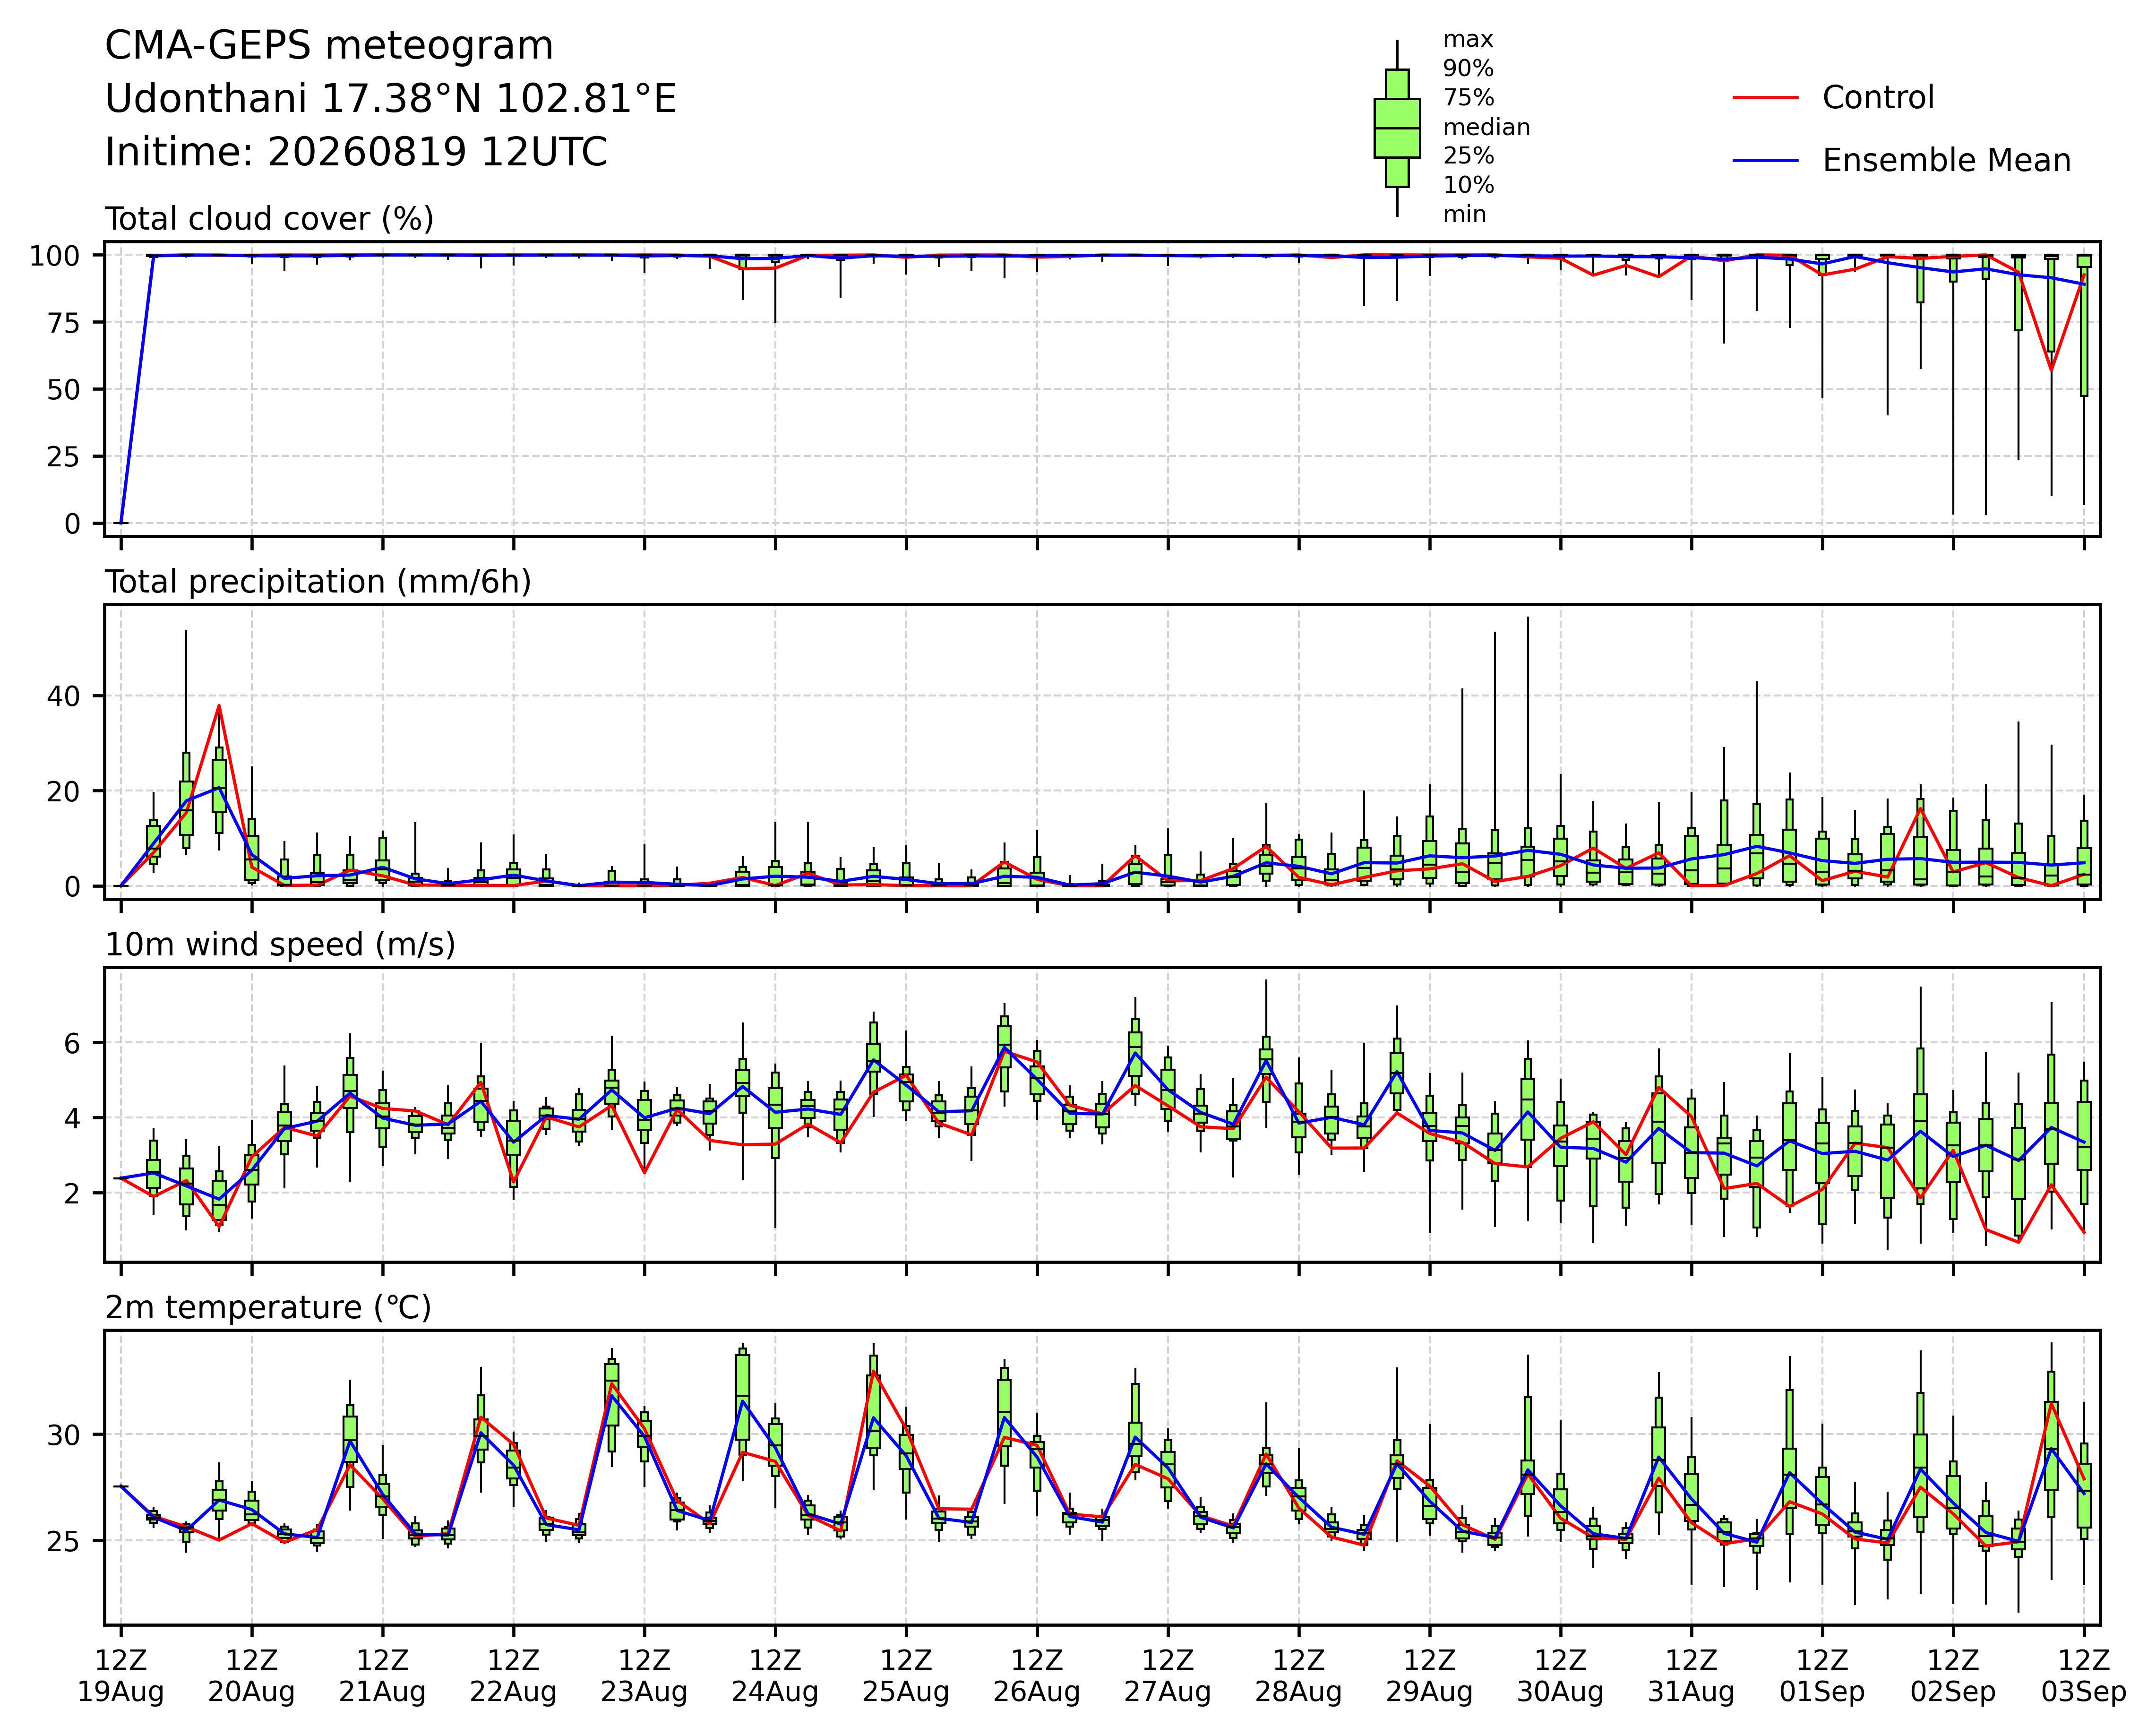Click the 'Total precipitation (mm/6h)' panel title
2156x1735 pixels.
tap(318, 582)
